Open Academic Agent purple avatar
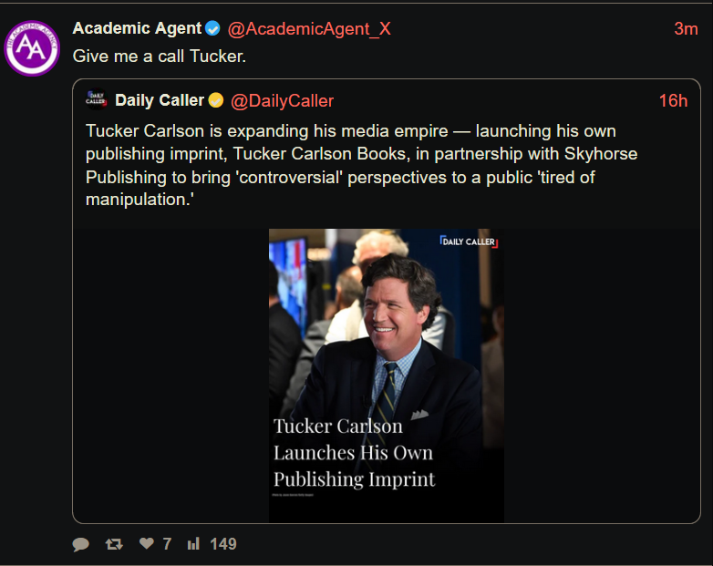 [x=32, y=47]
